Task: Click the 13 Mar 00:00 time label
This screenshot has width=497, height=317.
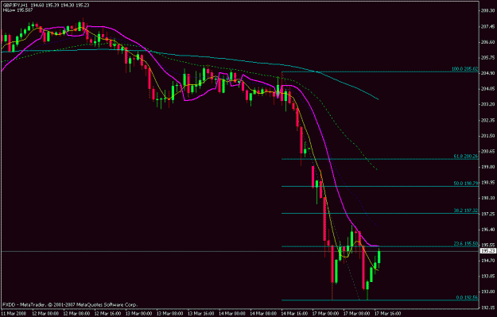Action: 138,314
